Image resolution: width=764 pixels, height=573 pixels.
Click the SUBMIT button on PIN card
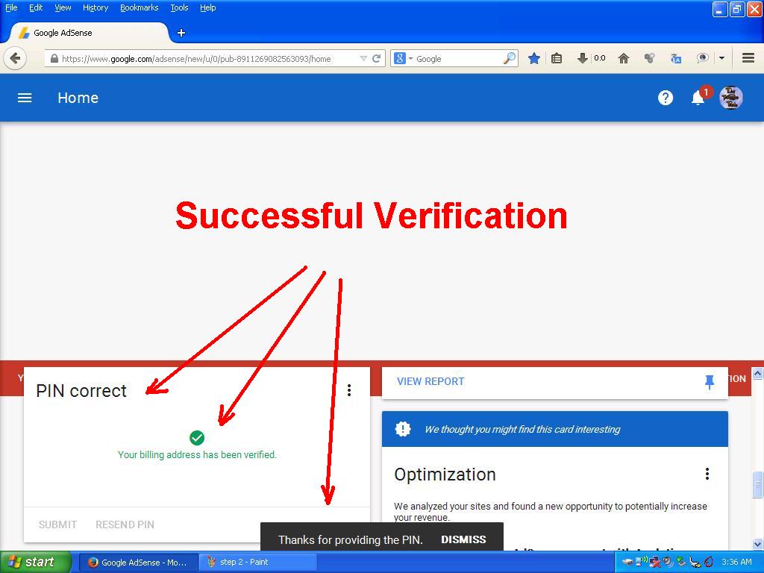tap(58, 525)
